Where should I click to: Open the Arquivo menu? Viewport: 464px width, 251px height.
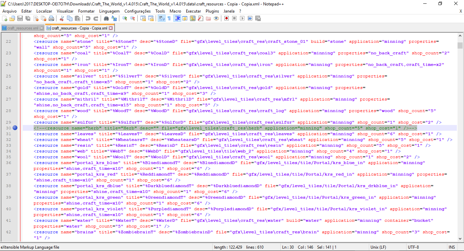point(10,11)
